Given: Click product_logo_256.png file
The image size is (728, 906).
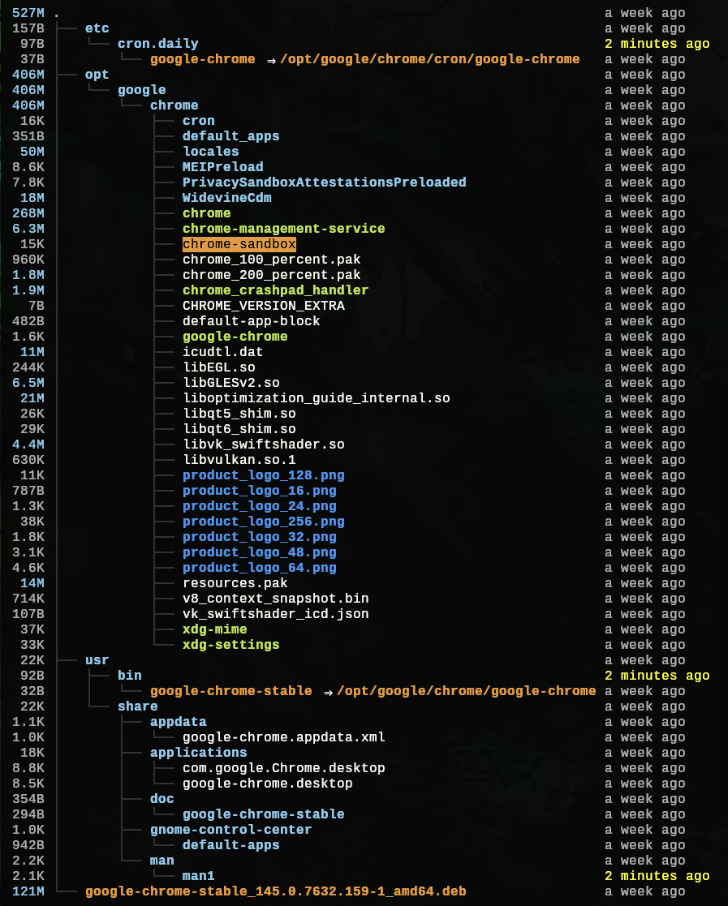Looking at the screenshot, I should click(263, 522).
